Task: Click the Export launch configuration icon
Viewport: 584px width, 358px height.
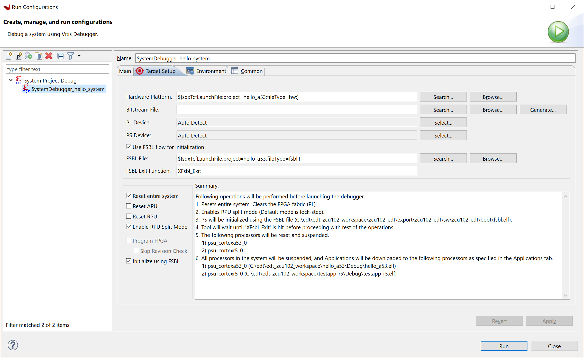Action: pyautogui.click(x=29, y=56)
